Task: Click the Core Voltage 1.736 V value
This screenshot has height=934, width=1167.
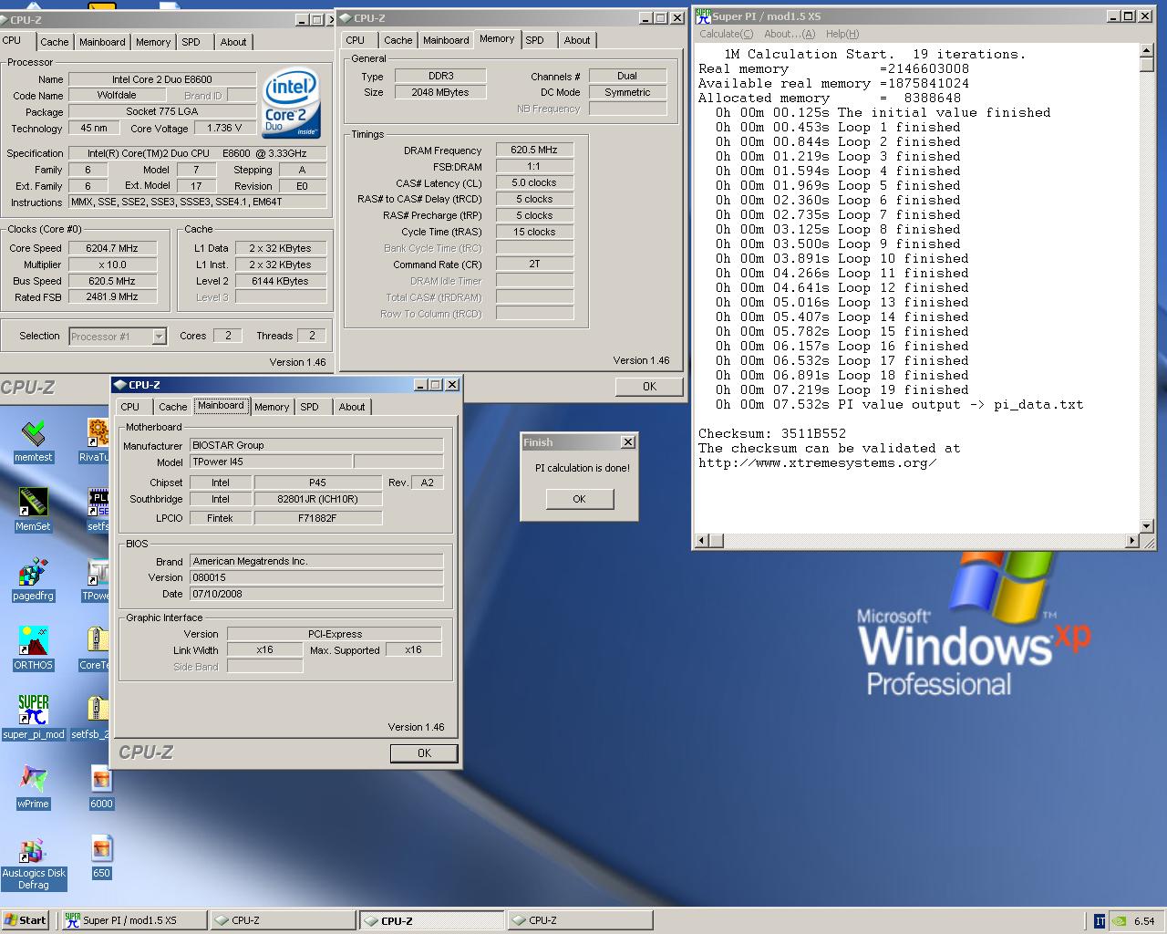Action: (x=224, y=129)
